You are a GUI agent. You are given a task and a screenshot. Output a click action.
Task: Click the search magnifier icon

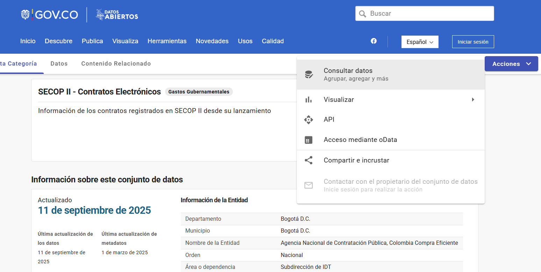pos(363,14)
